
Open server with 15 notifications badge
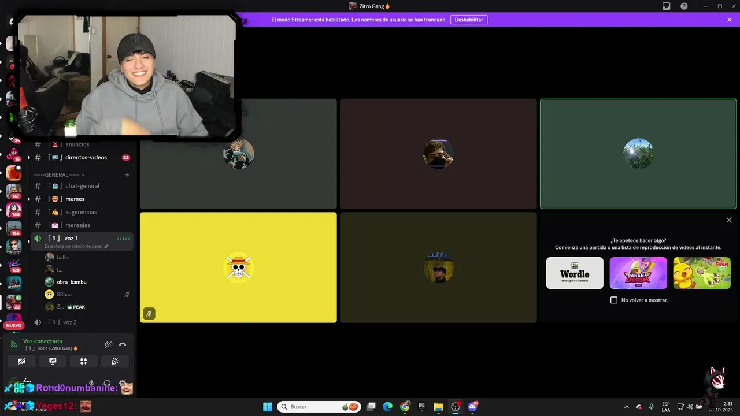coord(14,154)
